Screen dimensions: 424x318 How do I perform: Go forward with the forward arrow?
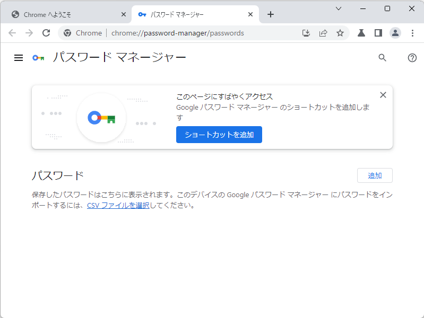pyautogui.click(x=29, y=33)
